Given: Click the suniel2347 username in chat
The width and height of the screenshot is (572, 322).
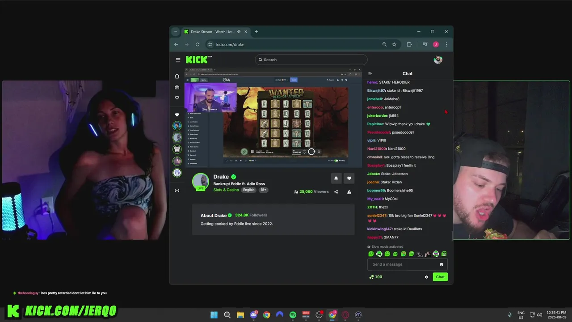Looking at the screenshot, I should point(377,216).
